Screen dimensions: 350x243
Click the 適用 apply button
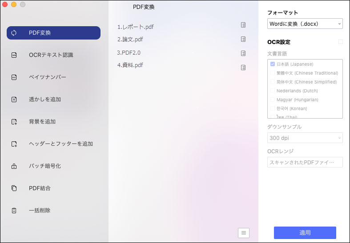(x=305, y=233)
